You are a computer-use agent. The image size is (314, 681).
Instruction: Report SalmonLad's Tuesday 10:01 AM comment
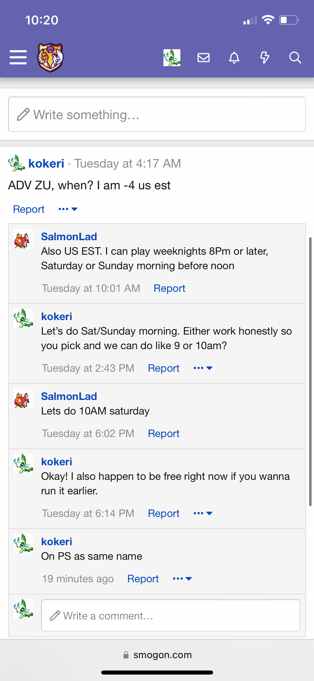(169, 288)
